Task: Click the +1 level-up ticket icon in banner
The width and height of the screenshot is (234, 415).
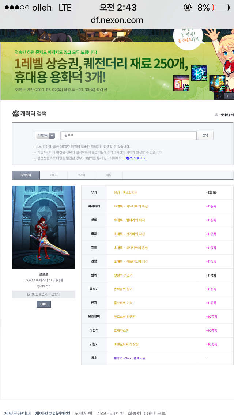Action: pyautogui.click(x=181, y=83)
